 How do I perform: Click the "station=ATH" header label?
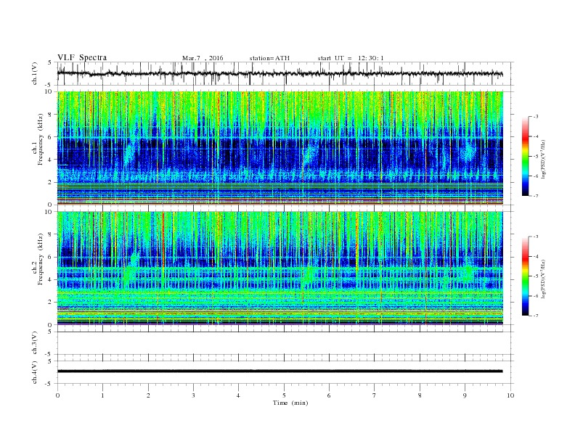click(269, 58)
